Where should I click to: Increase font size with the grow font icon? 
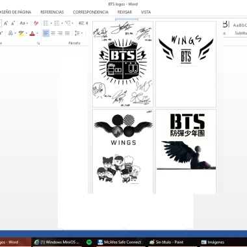click(x=6, y=23)
